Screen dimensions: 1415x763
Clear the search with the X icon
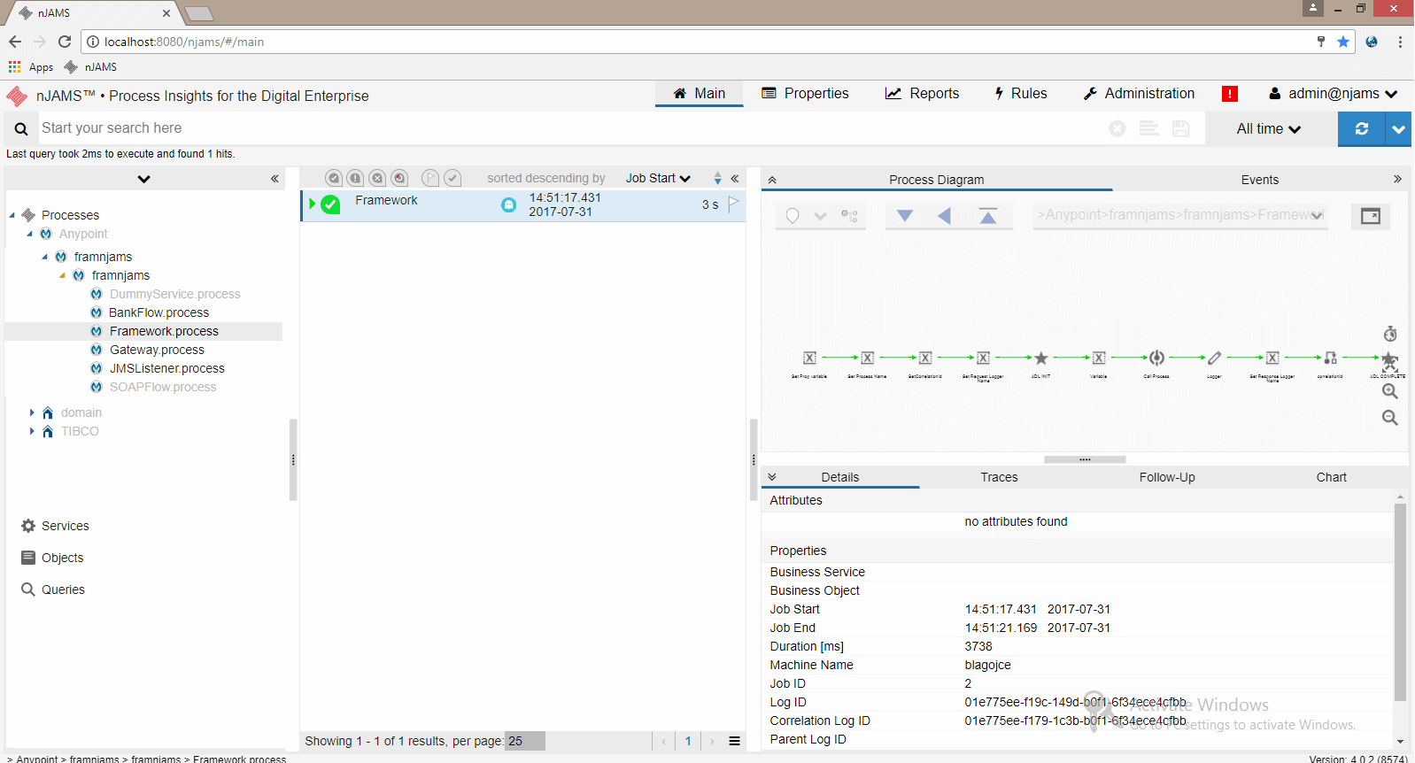1117,128
